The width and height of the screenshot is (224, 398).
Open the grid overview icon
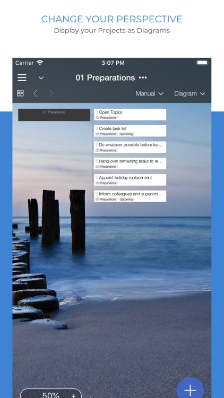pos(20,93)
